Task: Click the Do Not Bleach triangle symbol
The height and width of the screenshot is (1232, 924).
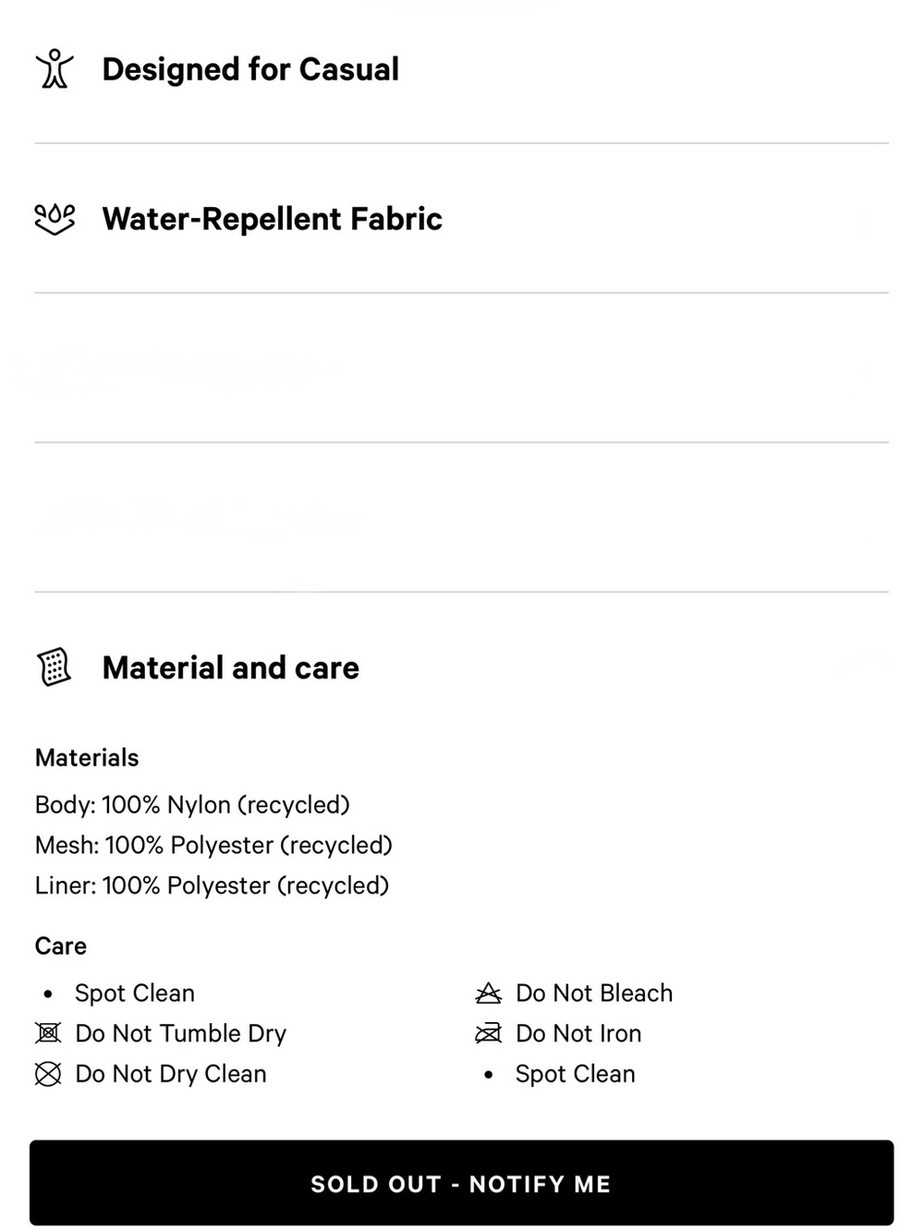Action: point(488,994)
